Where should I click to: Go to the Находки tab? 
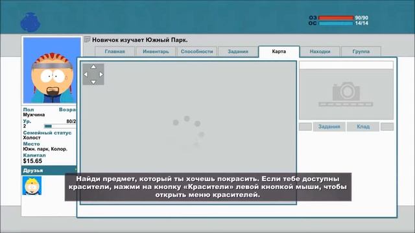pyautogui.click(x=320, y=52)
